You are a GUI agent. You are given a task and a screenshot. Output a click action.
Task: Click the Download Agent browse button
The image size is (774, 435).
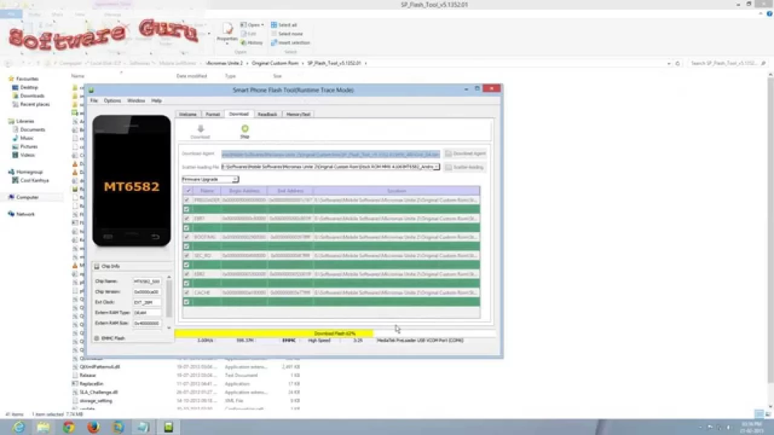(x=465, y=154)
